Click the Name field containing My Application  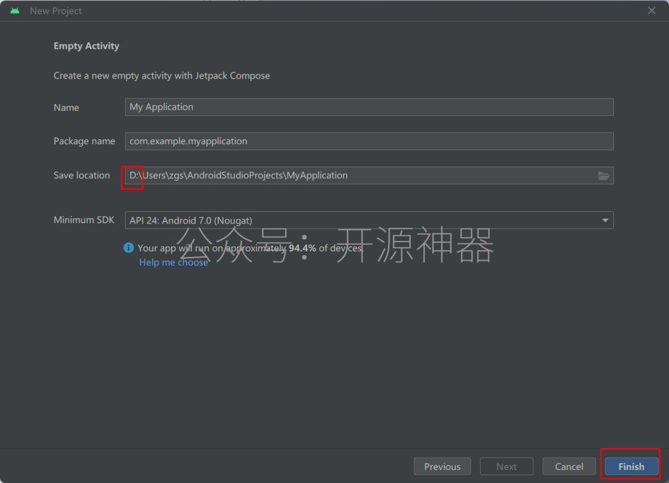pos(369,107)
